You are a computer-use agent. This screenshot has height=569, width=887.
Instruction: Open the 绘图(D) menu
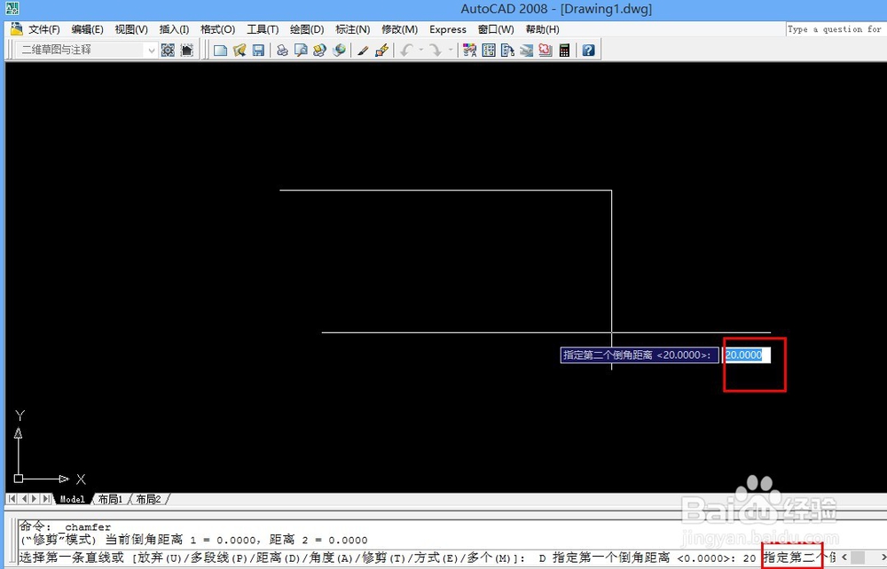click(307, 29)
